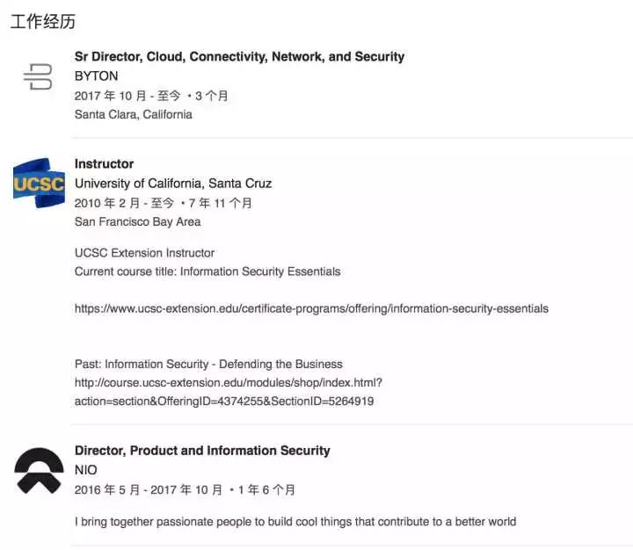This screenshot has width=633, height=550.
Task: Click the BYTON company logo icon
Action: coord(38,76)
